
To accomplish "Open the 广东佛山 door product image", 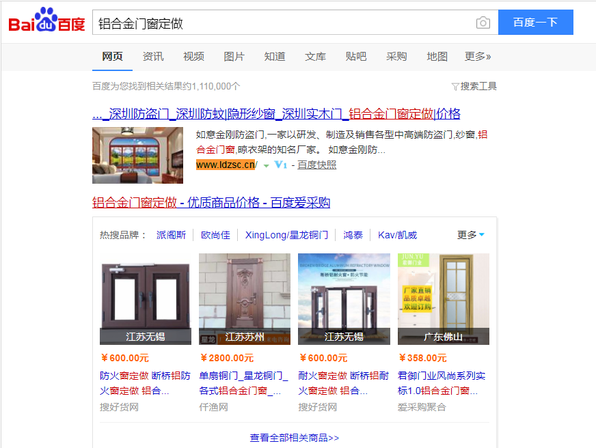I will click(443, 299).
